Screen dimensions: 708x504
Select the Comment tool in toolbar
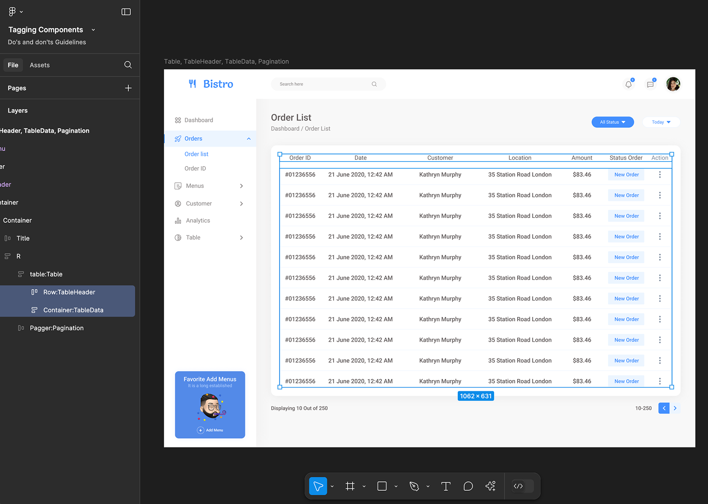point(468,486)
